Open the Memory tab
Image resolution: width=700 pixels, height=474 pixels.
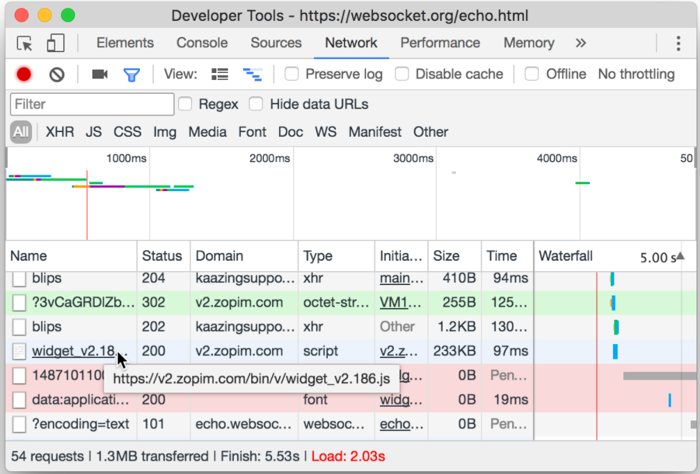529,43
